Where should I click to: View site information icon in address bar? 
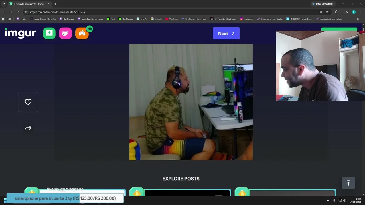(26, 12)
